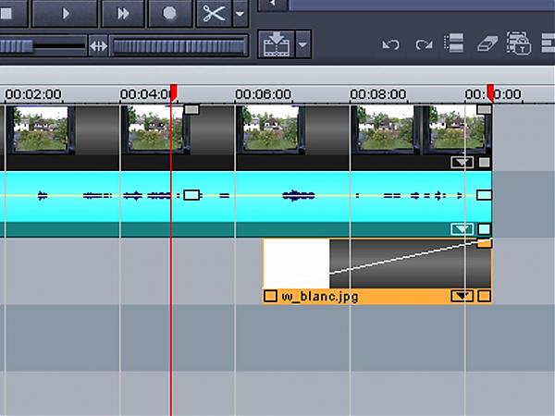Click the title lock icon
This screenshot has height=416, width=555.
[519, 43]
